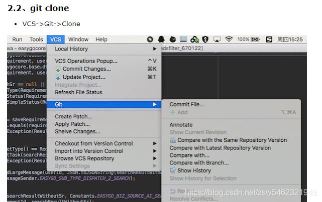Click the QQ penguin icon in menu bar

(x=161, y=39)
